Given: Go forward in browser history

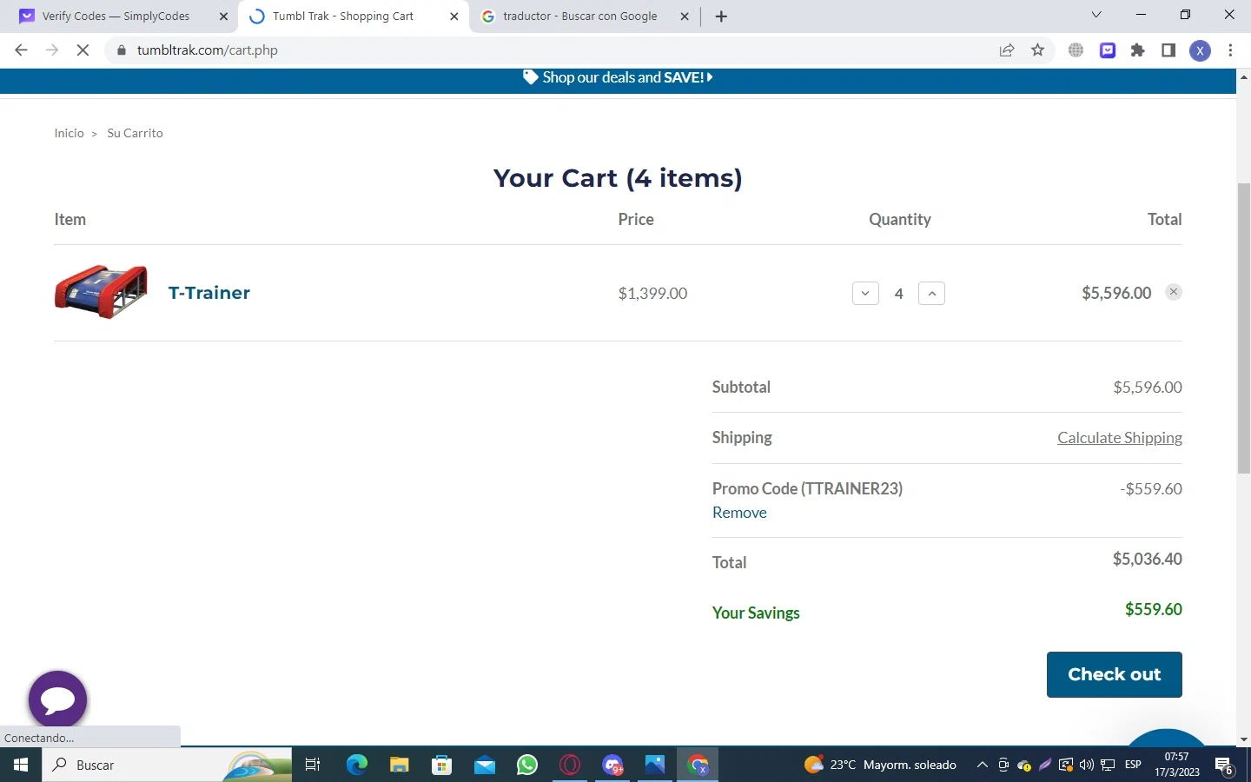Looking at the screenshot, I should [x=52, y=50].
